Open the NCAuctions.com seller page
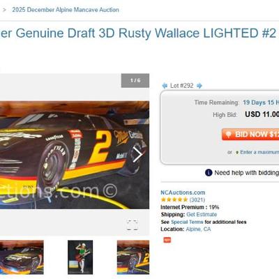 click(183, 193)
